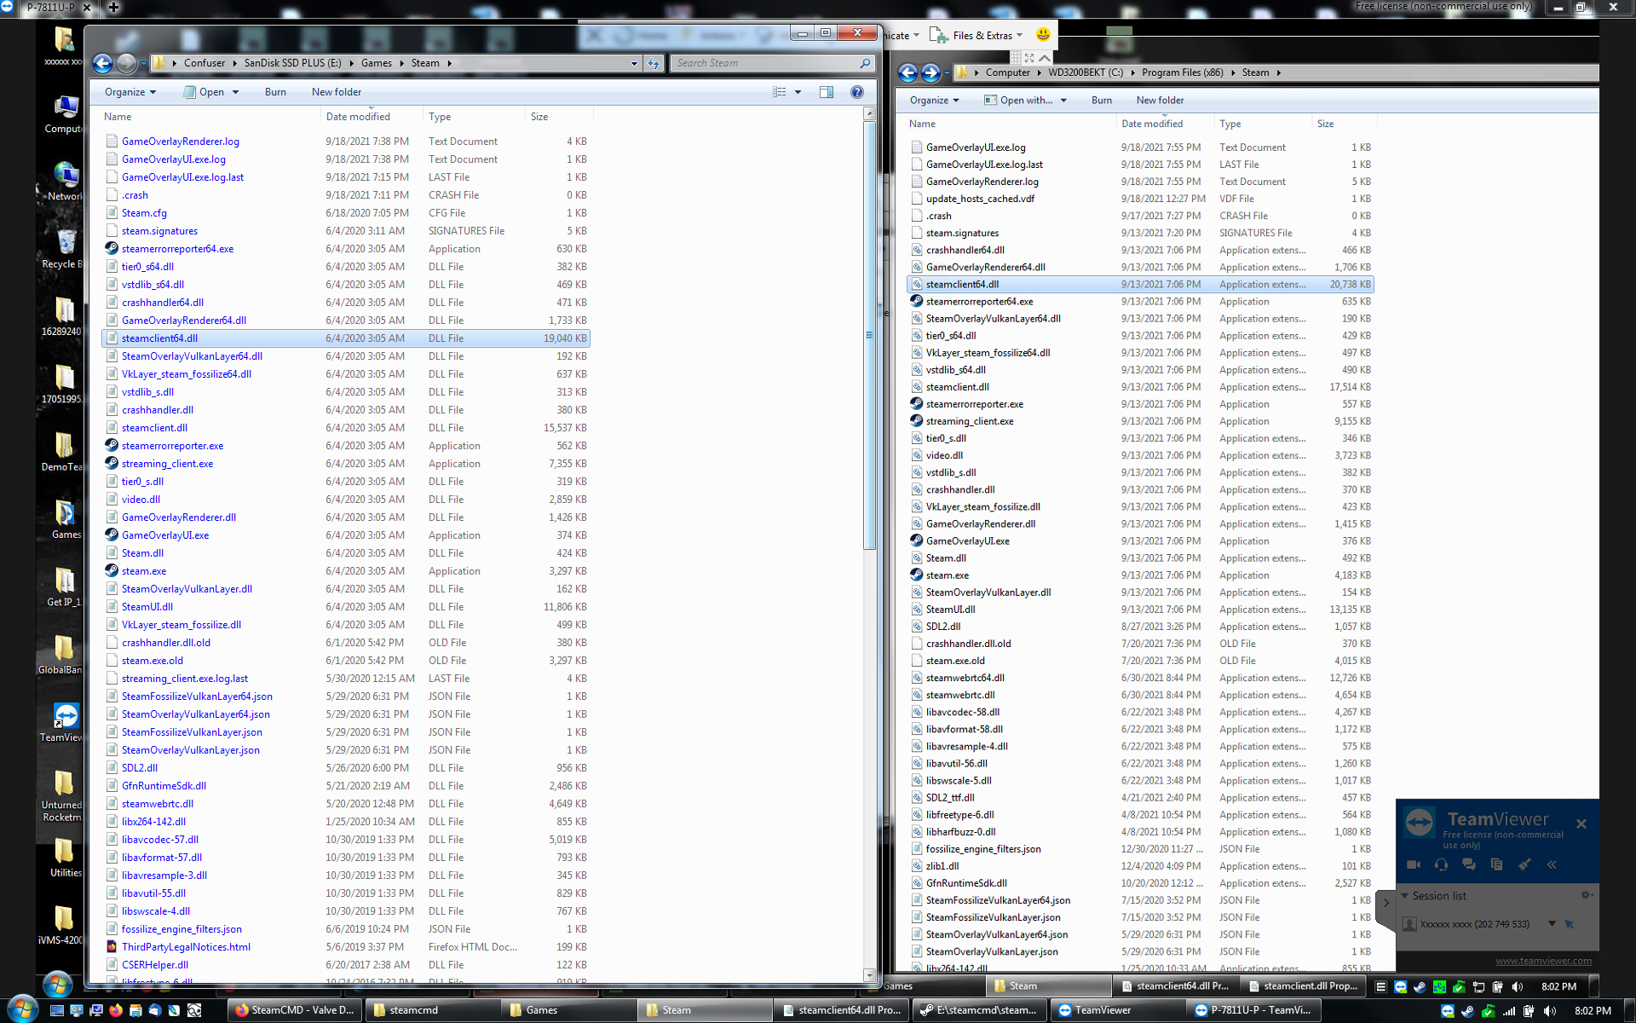This screenshot has width=1636, height=1023.
Task: Open Help via the question mark icon
Action: (x=857, y=91)
